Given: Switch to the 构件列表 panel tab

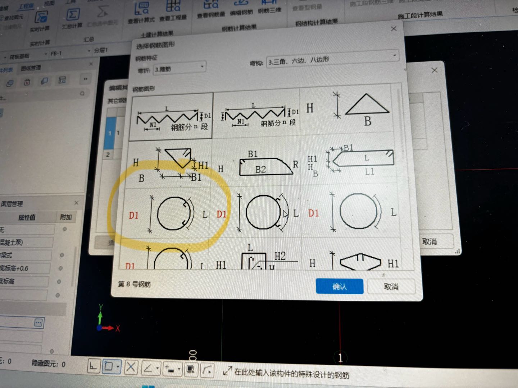Looking at the screenshot, I should tap(6, 70).
